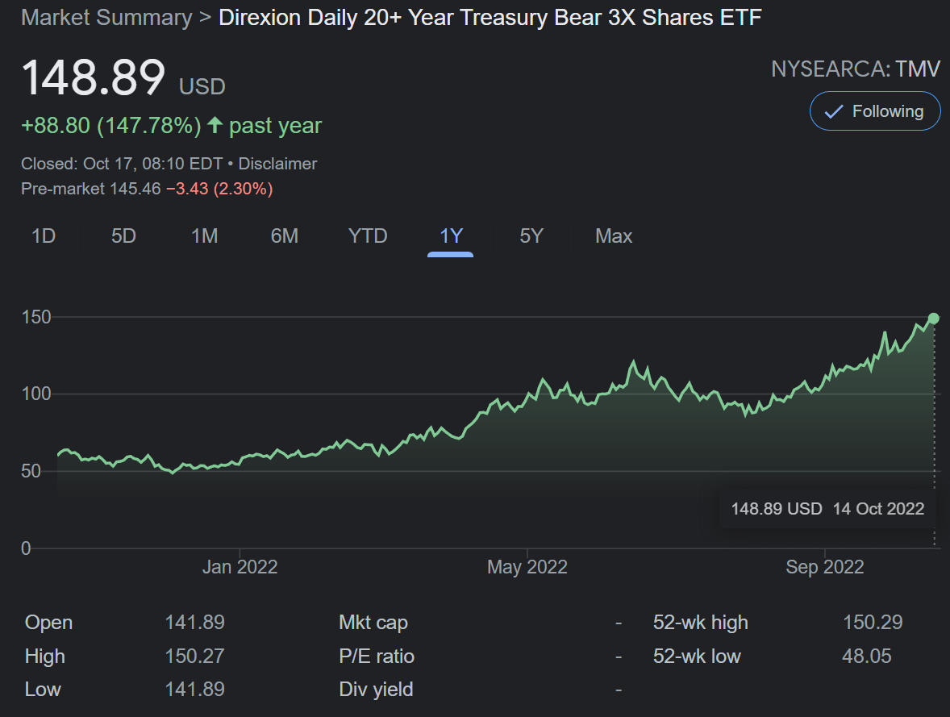Click the Sep 2022 axis marker
Image resolution: width=950 pixels, height=717 pixels.
[824, 567]
